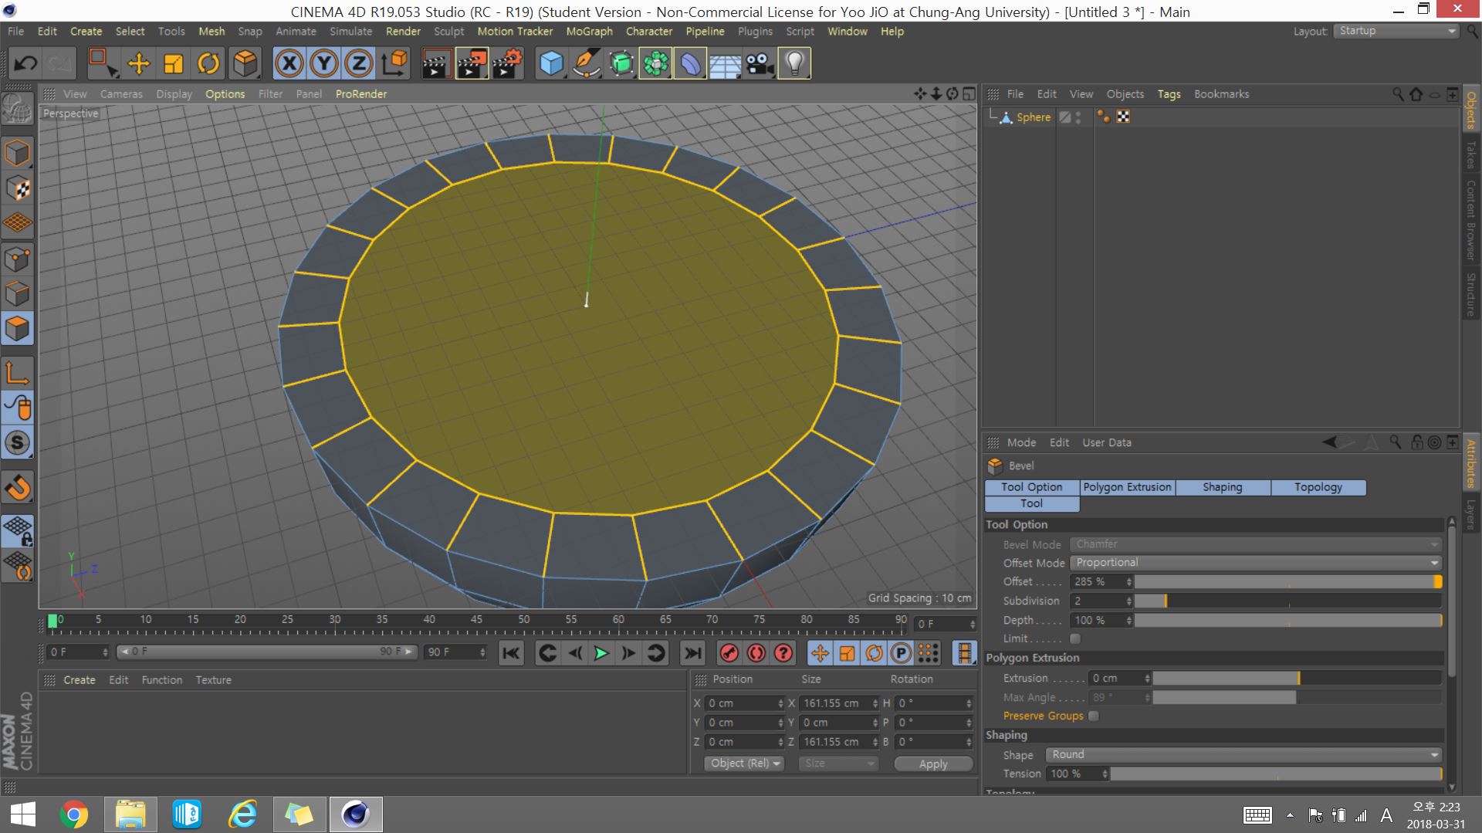Enable Axis mode in left palette
1482x833 pixels.
tap(18, 372)
